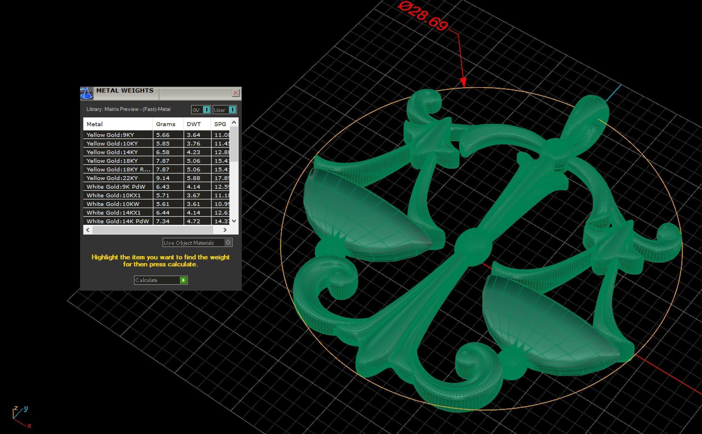Screen dimensions: 702x434
Task: Toggle the GV library switch
Action: (x=201, y=110)
